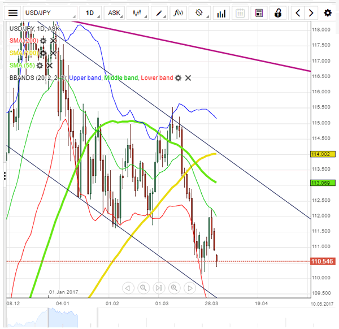
Task: Click the 10.05.2017 date axis label
Action: pos(322,304)
